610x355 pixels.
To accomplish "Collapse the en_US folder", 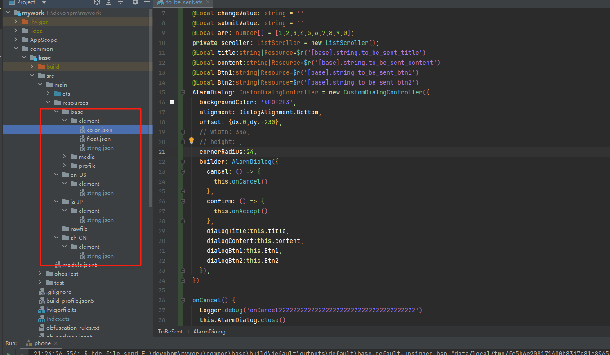I will pos(56,175).
